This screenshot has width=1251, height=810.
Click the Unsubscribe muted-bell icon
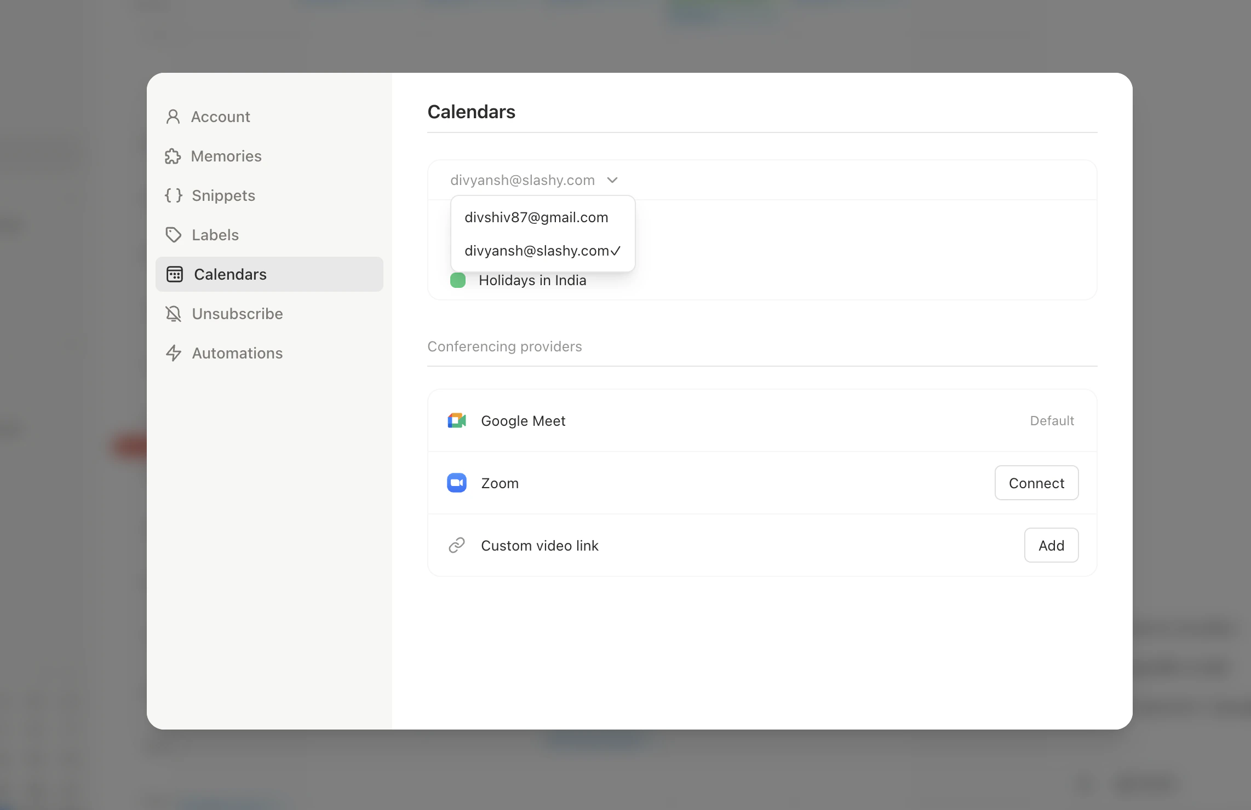173,314
